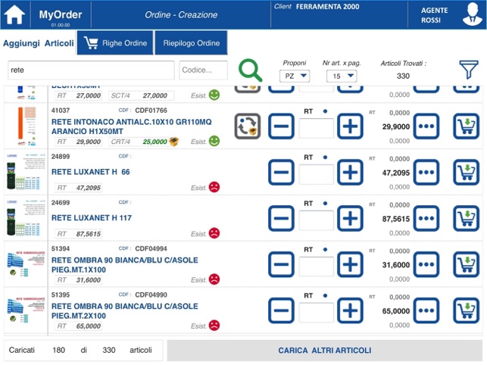The width and height of the screenshot is (487, 365).
Task: Click CDF code CDF04990
Action: pos(151,295)
